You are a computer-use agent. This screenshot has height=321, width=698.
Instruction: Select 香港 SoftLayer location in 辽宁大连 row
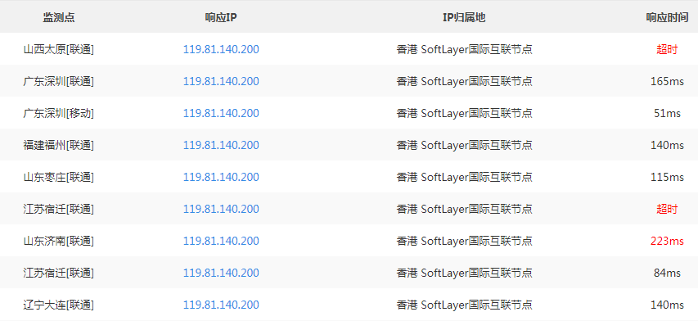[x=464, y=305]
